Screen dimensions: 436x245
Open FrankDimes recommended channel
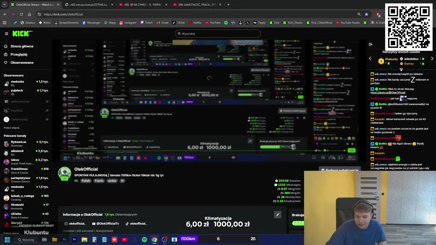coord(26,170)
